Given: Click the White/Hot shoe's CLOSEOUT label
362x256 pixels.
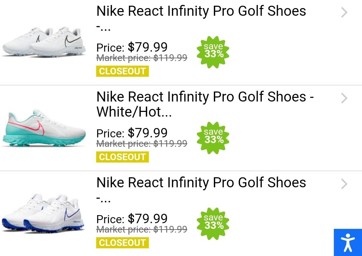Looking at the screenshot, I should pyautogui.click(x=122, y=157).
